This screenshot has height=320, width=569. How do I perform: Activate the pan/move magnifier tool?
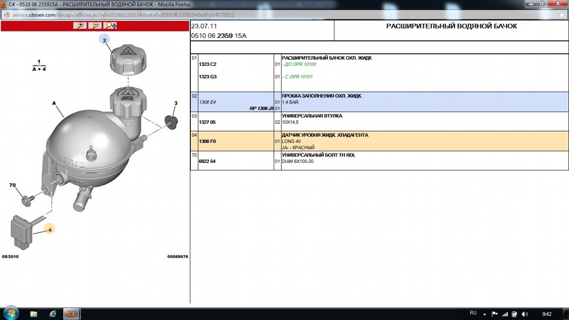click(x=110, y=25)
